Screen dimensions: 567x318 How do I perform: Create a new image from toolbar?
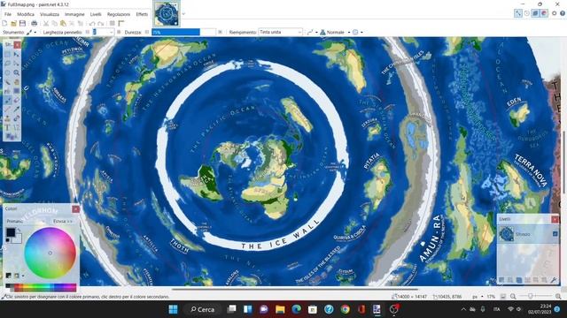(x=4, y=24)
